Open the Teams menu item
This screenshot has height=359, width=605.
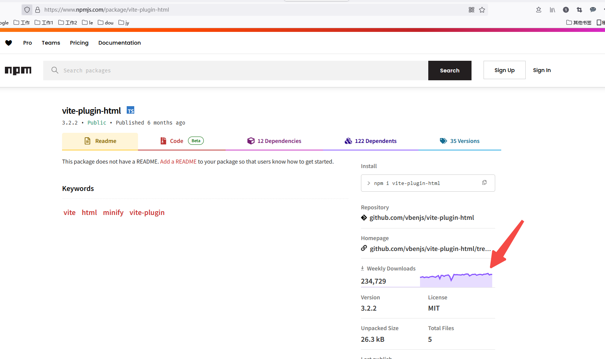51,43
